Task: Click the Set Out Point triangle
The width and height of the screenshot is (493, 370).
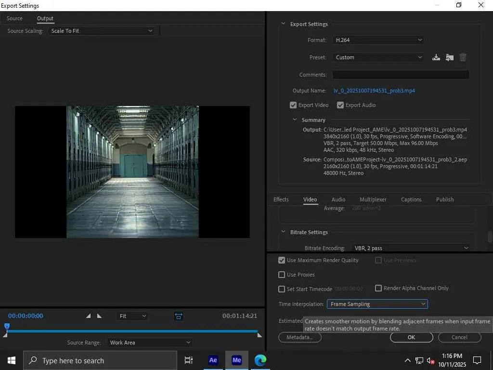Action: 99,316
